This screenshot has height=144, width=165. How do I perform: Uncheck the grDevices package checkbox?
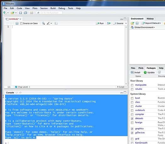[132, 133]
